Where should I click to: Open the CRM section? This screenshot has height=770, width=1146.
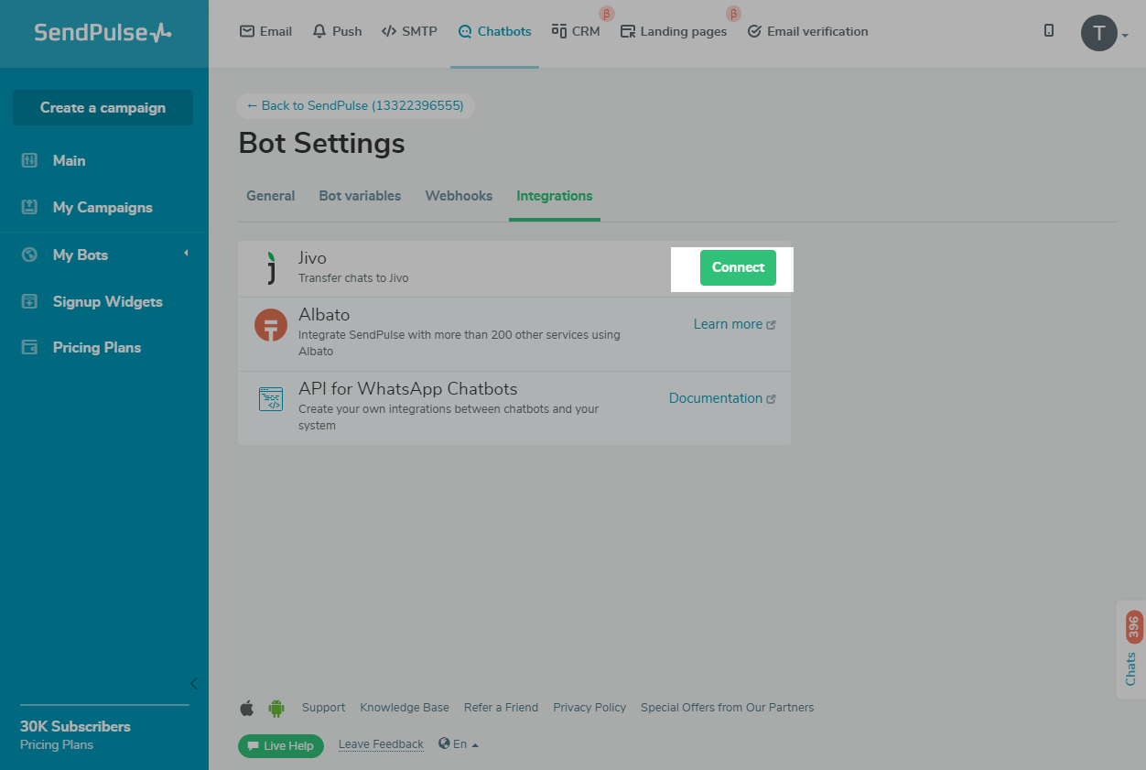coord(576,31)
